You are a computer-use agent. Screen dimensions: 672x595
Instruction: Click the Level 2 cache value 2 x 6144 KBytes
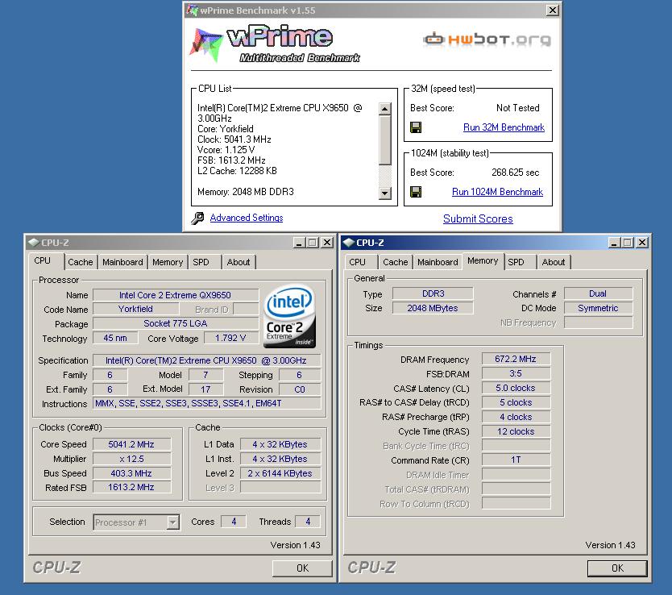(x=280, y=473)
